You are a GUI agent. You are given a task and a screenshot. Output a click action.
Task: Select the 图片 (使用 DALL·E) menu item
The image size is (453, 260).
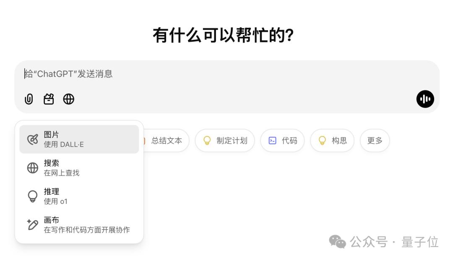pyautogui.click(x=79, y=139)
